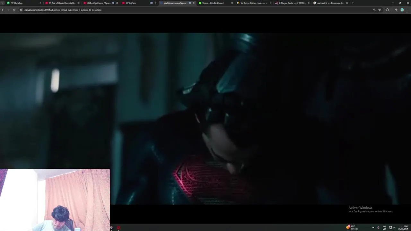Close the Stream - Kick Dashboard tab
Screen dimensions: 411x231
click(x=232, y=3)
